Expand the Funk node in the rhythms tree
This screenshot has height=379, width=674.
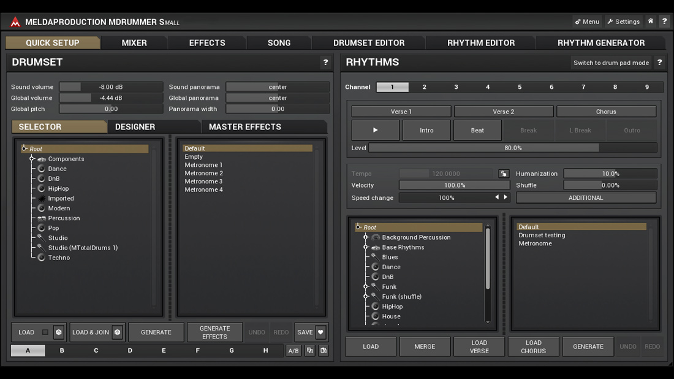click(x=366, y=286)
